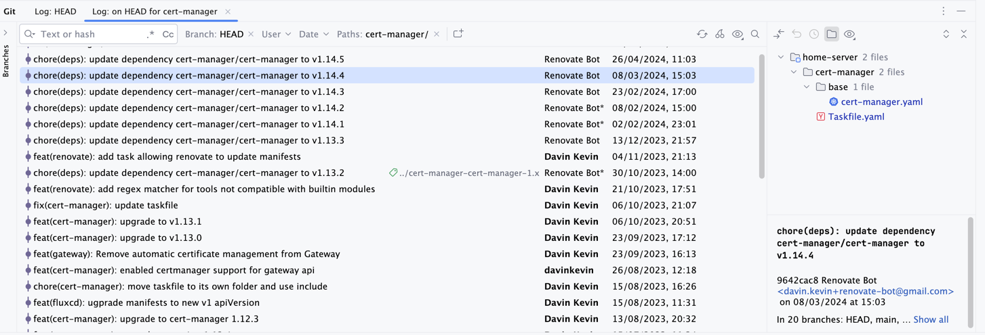This screenshot has width=985, height=335.
Task: Select 'move taskfile to its own folder' commit
Action: [x=387, y=287]
